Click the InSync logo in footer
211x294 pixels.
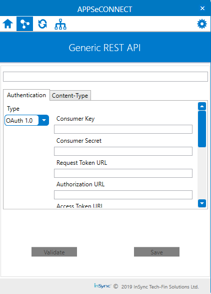click(102, 286)
